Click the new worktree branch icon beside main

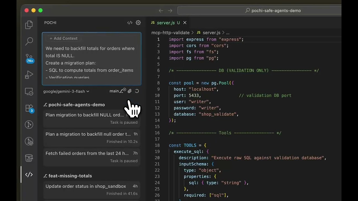point(123,91)
